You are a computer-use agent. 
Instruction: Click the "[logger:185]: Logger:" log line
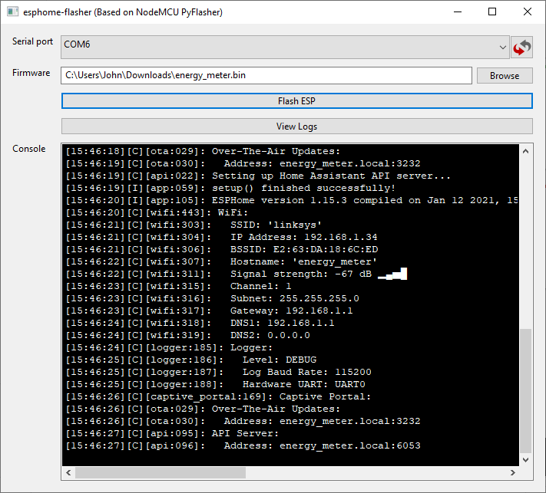(x=169, y=347)
